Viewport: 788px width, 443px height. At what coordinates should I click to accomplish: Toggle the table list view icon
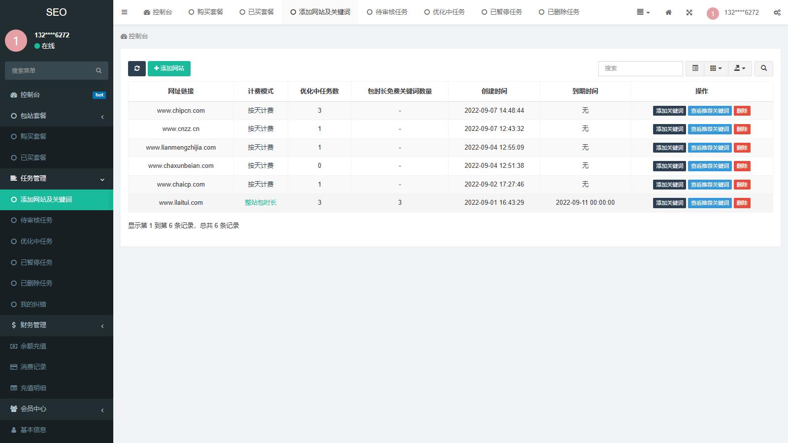pos(695,68)
